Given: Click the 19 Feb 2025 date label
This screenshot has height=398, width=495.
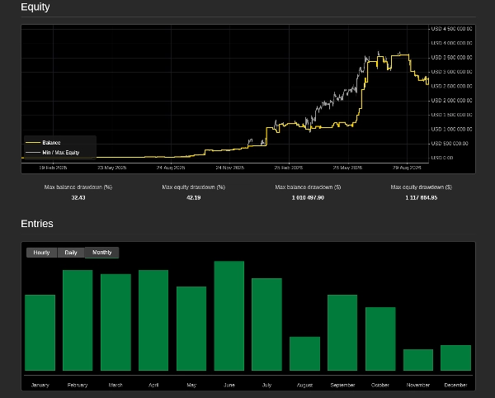Looking at the screenshot, I should (x=53, y=168).
